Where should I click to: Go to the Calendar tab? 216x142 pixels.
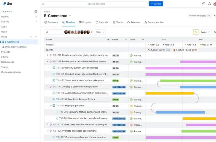point(102,22)
